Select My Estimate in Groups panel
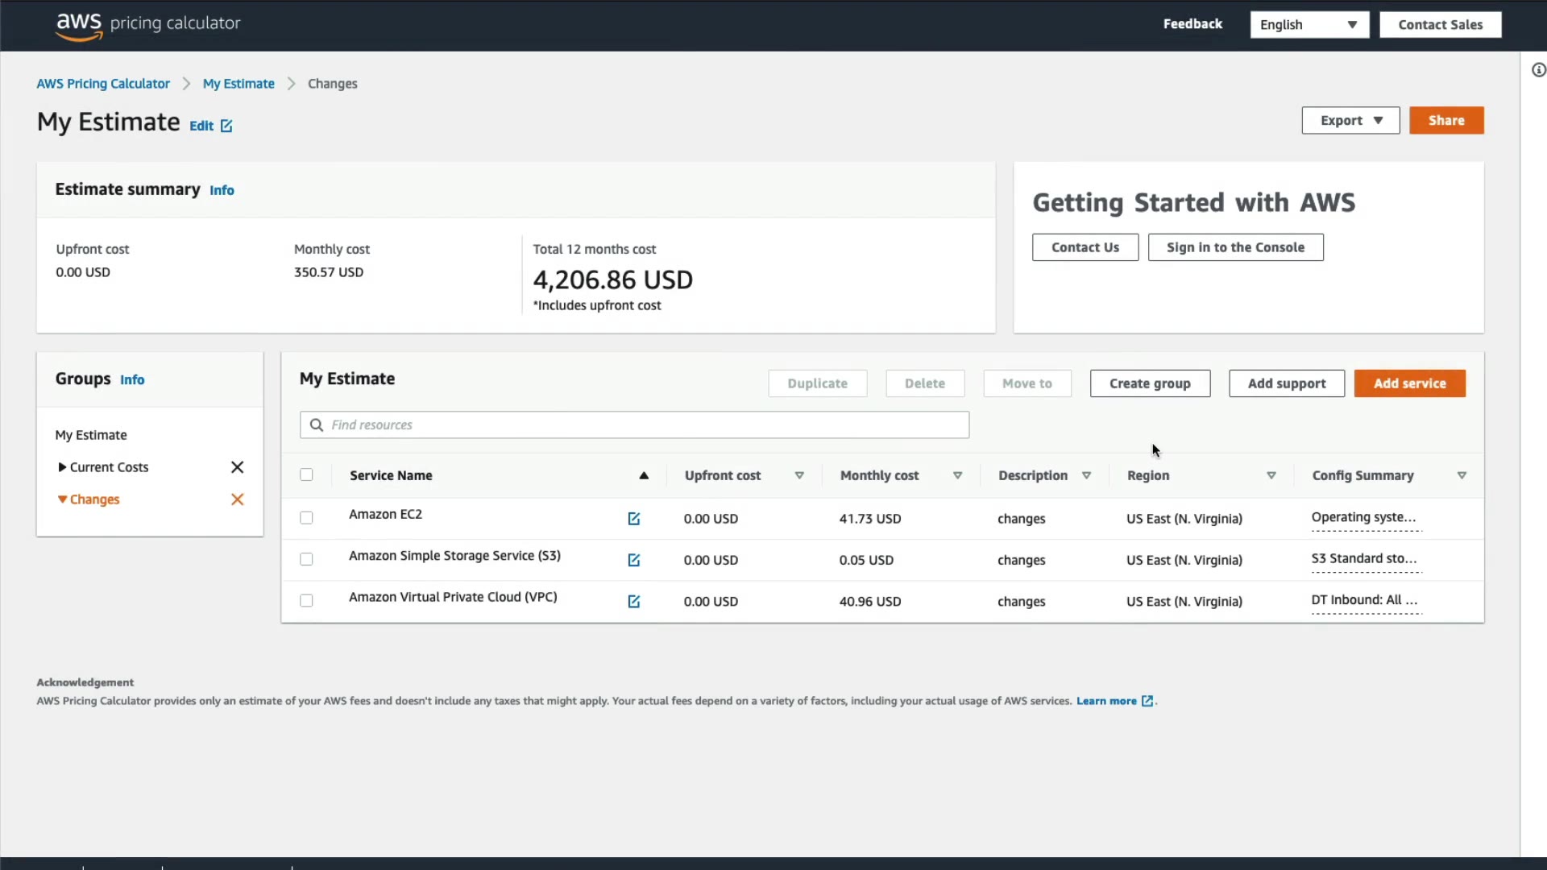 click(91, 435)
